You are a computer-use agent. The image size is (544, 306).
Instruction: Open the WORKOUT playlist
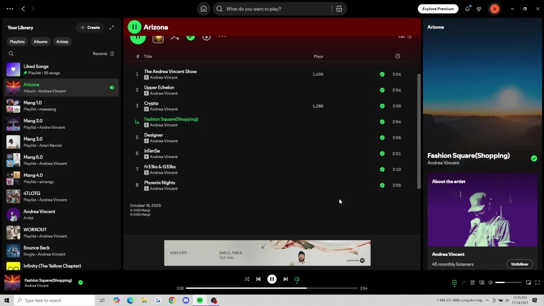coord(62,233)
